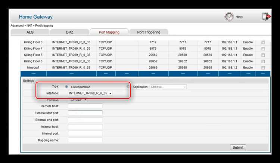Focus the Remote host input field
280x163 pixels.
85,106
